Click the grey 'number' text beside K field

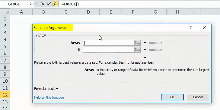click(x=155, y=50)
